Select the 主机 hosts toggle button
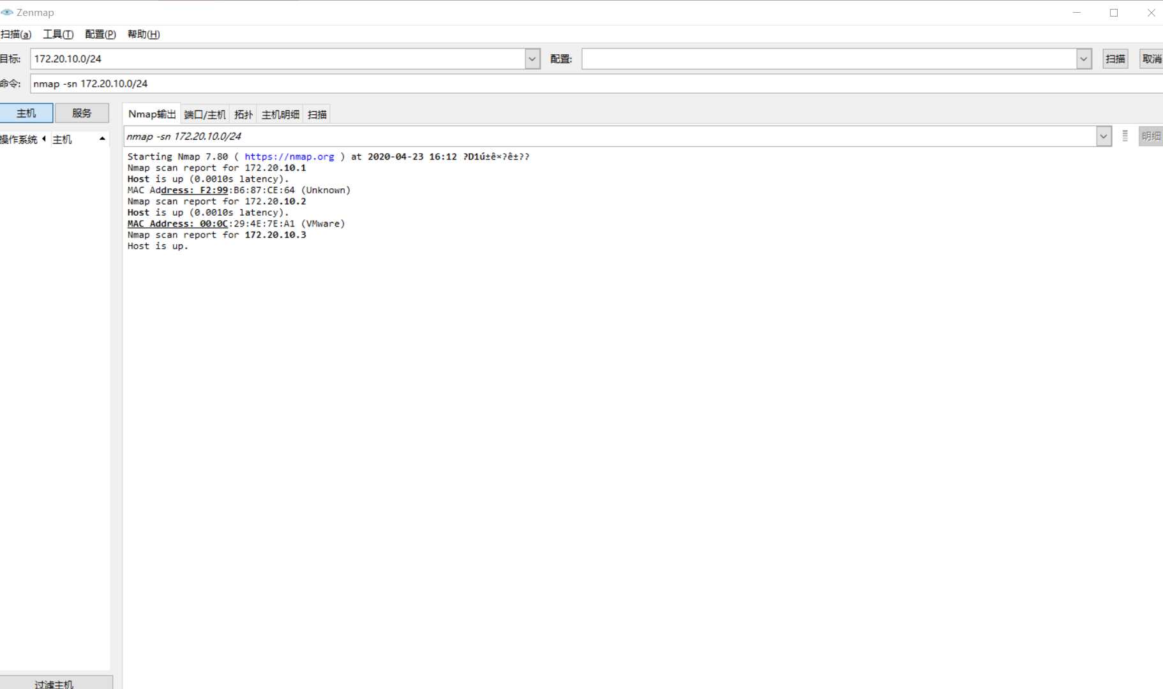 pos(26,113)
